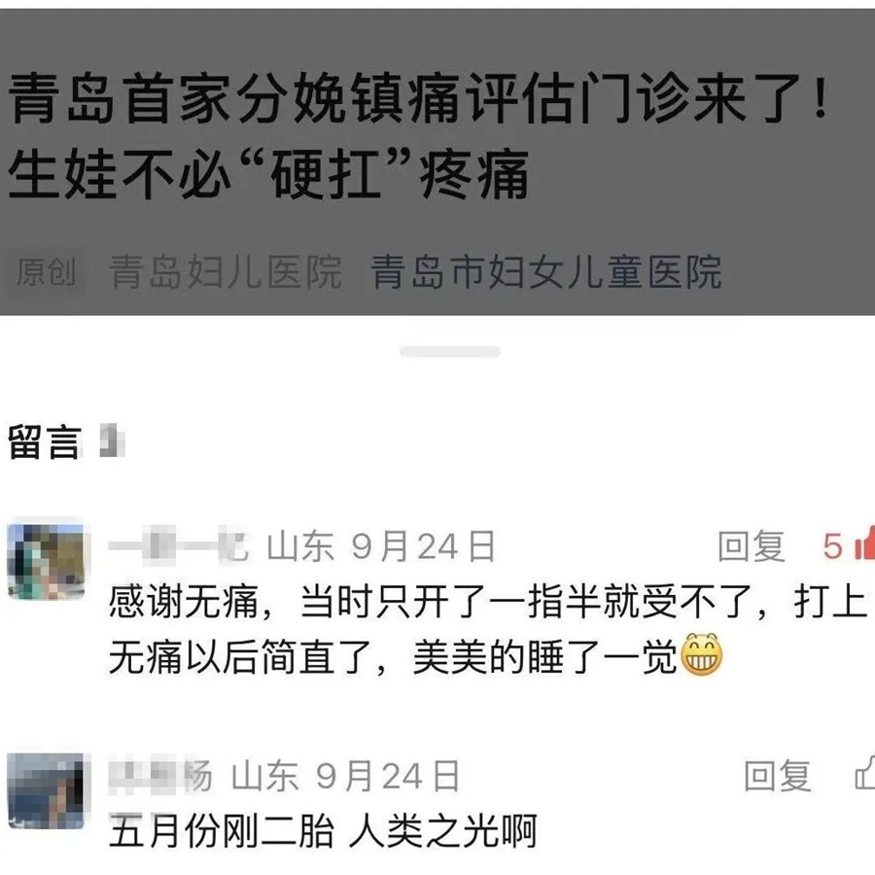Tap the comment sheet drag handle
Image resolution: width=875 pixels, height=875 pixels.
pos(450,351)
